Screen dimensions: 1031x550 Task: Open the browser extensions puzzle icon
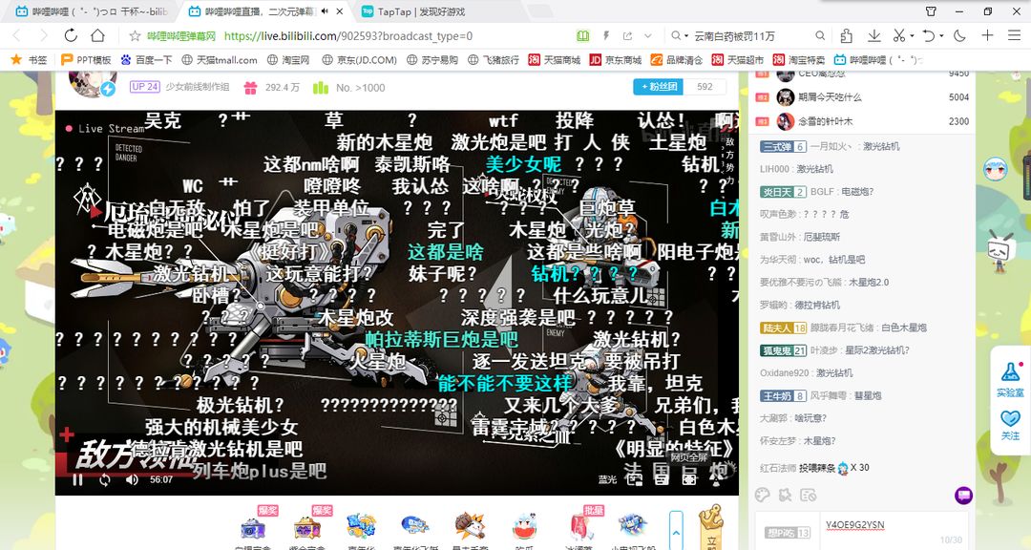(x=846, y=35)
